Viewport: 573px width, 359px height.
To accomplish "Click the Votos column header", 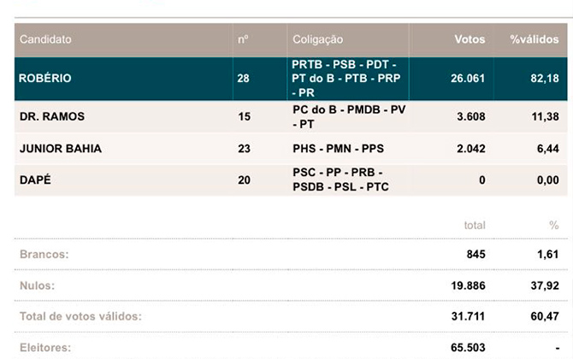I will (x=470, y=39).
